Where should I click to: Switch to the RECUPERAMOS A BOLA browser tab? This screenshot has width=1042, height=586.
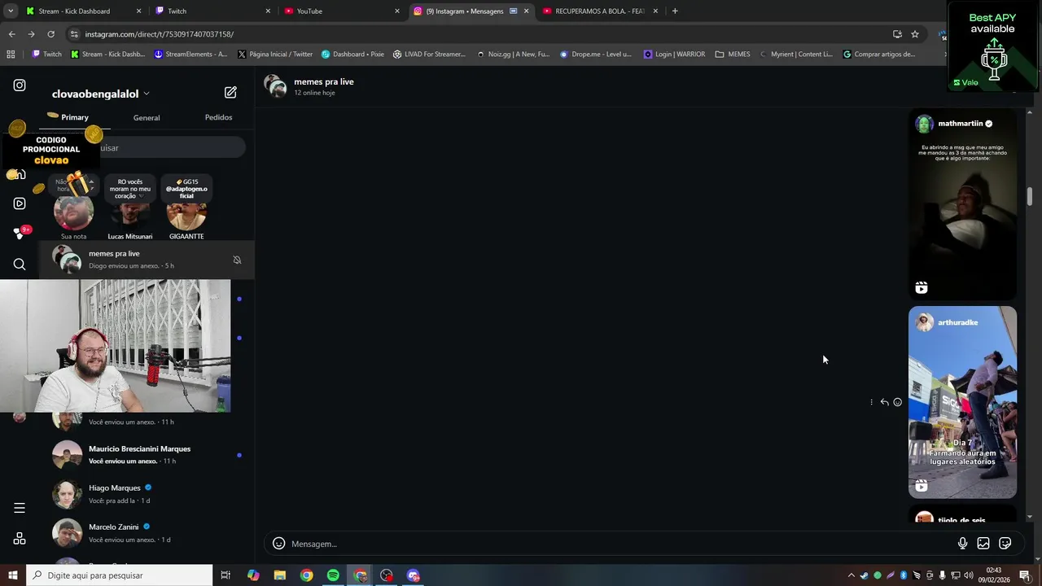[599, 11]
